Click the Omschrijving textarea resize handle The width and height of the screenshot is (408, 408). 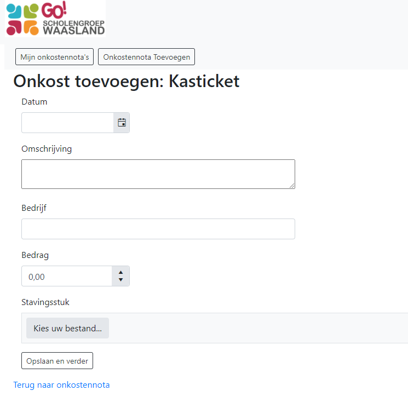pos(292,186)
